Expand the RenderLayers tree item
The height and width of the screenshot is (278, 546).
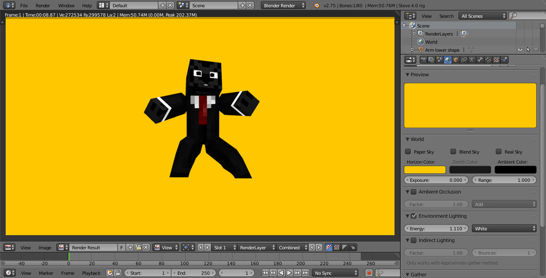click(414, 34)
